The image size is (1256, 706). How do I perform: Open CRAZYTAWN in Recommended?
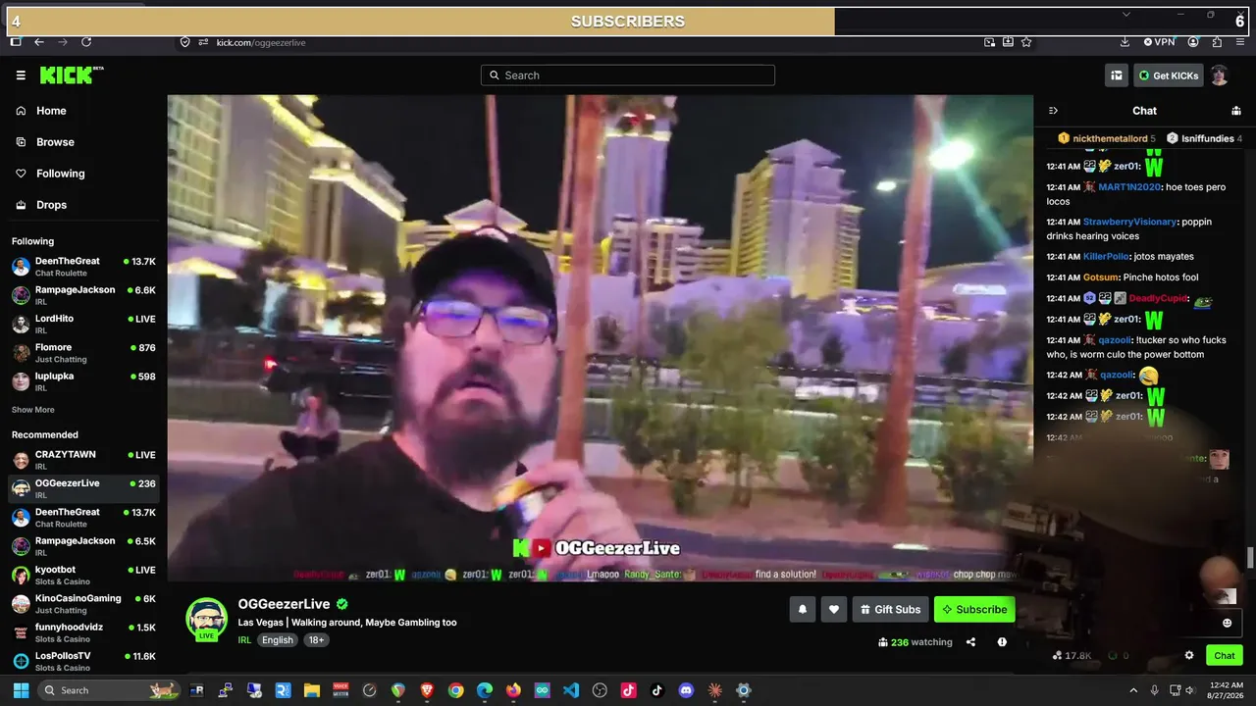(x=83, y=460)
